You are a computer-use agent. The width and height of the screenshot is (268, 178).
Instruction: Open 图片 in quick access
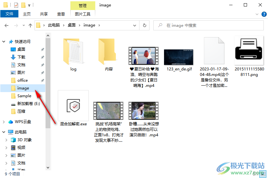[21, 72]
